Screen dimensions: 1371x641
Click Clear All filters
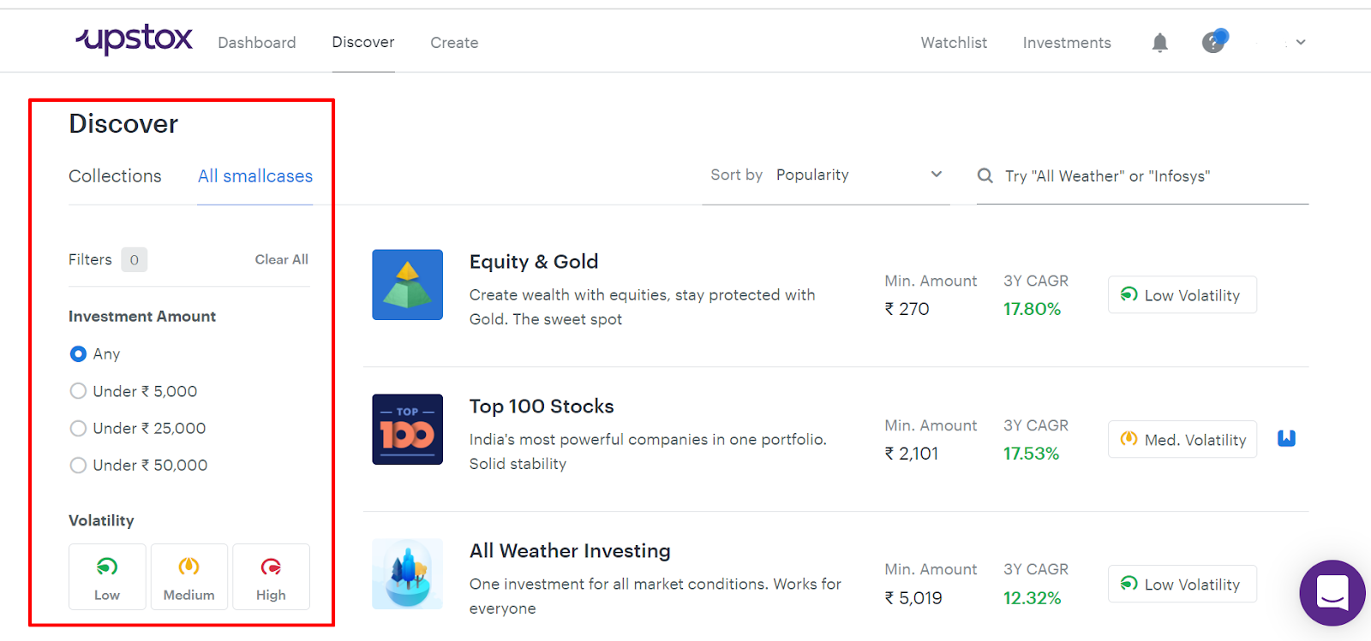[281, 259]
